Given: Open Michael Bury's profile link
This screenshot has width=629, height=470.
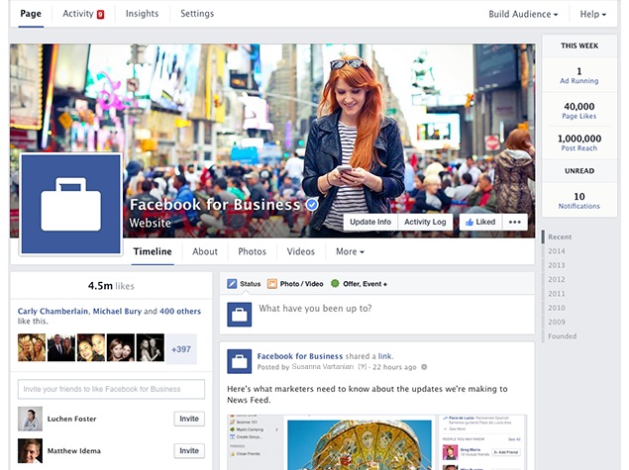Looking at the screenshot, I should [117, 312].
